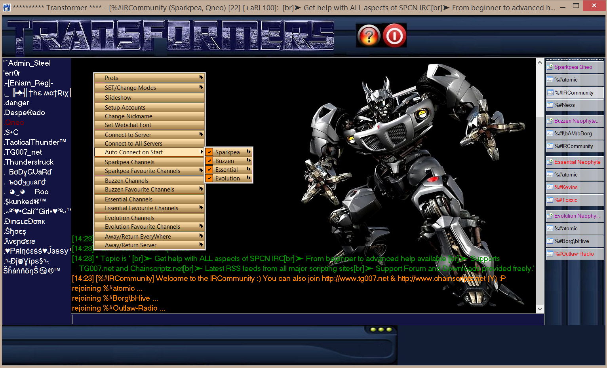Open the %#Outlaw-Radio channel window icon
The width and height of the screenshot is (607, 368).
click(x=550, y=254)
